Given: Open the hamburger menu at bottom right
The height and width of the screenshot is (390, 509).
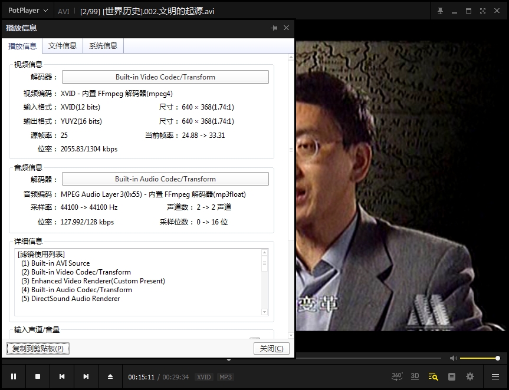Looking at the screenshot, I should [x=495, y=376].
